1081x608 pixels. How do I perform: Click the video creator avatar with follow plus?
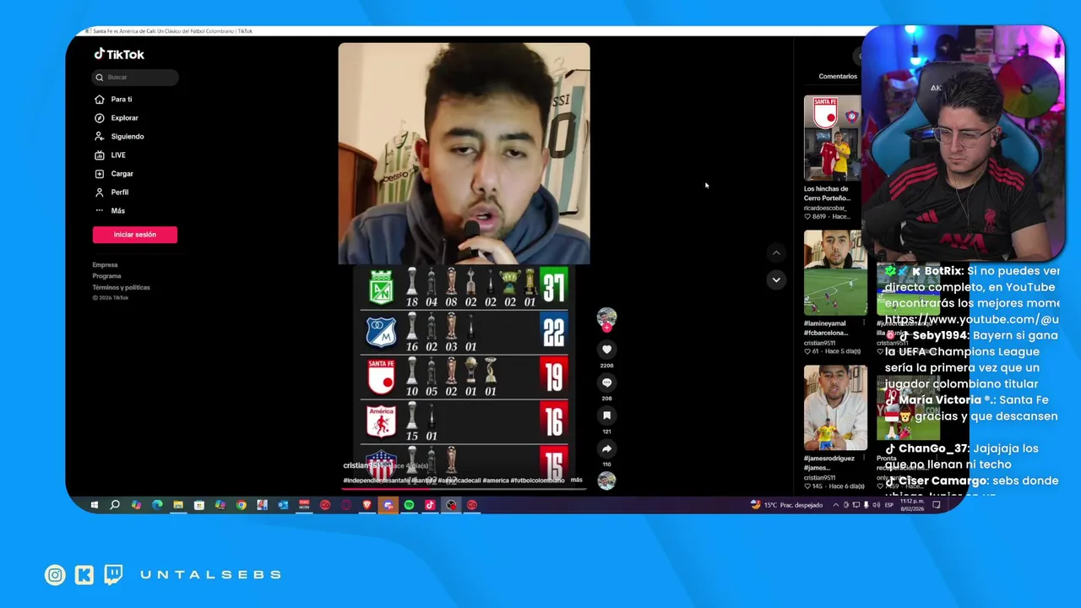pyautogui.click(x=606, y=319)
